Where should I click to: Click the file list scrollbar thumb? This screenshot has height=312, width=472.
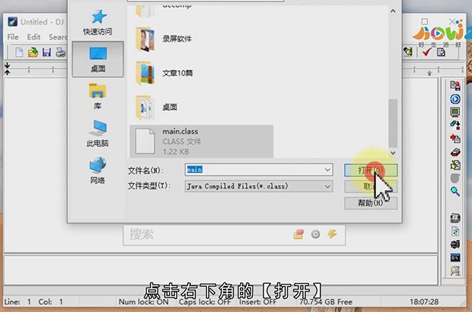pyautogui.click(x=392, y=123)
